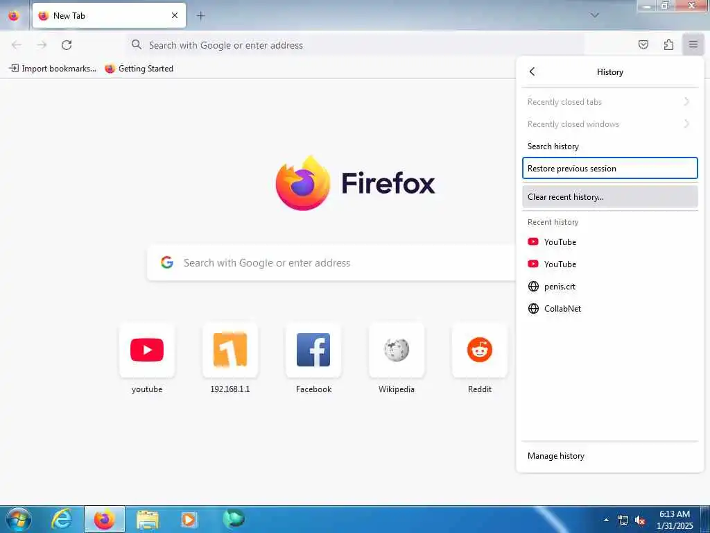Open CollabNet history entry

point(610,309)
